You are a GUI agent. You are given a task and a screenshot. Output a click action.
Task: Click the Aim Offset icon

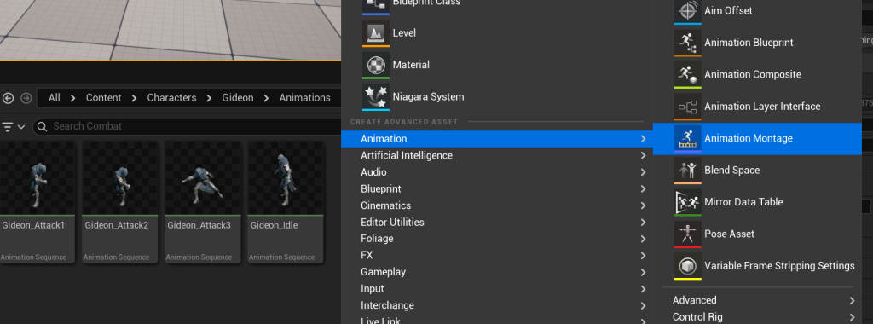pos(688,11)
